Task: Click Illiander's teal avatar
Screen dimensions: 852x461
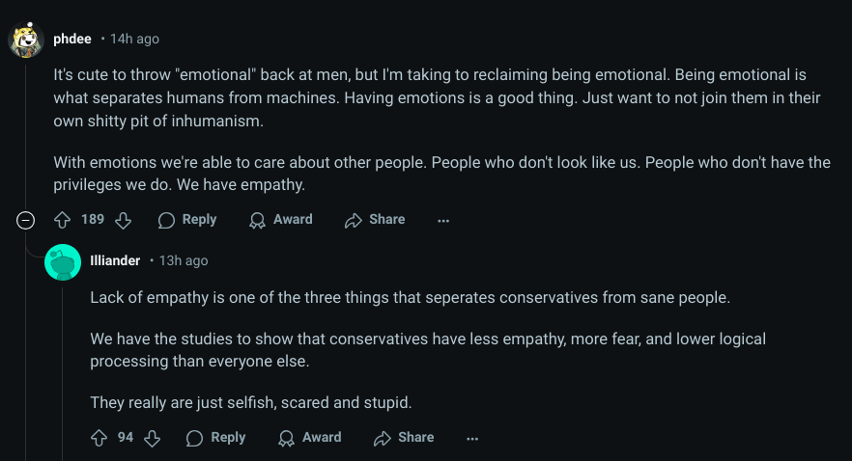Action: point(63,262)
